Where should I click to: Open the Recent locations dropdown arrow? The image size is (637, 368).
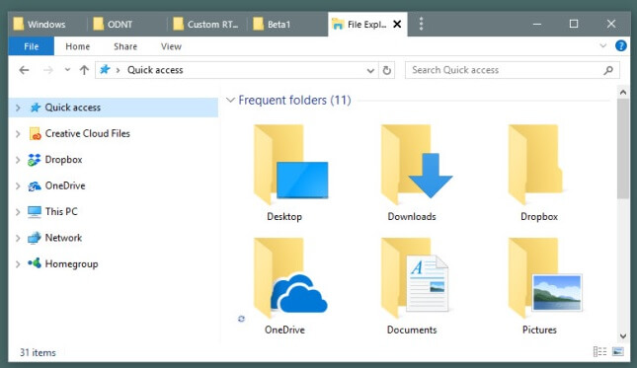tap(67, 70)
